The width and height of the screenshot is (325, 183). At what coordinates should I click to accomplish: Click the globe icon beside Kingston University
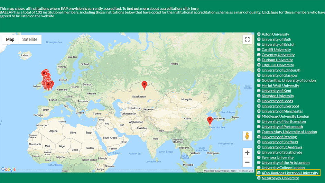259,96
